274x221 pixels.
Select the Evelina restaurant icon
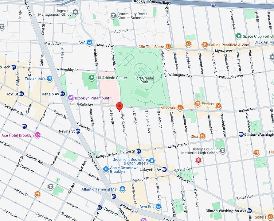[198, 103]
